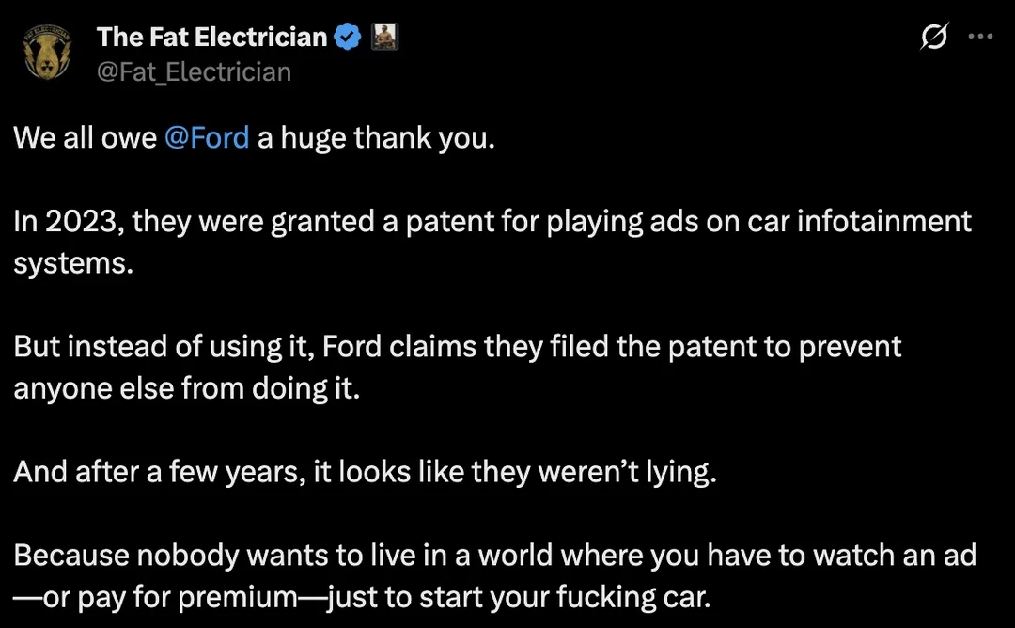
Task: Select the line starting "Because nobody wants to live"
Action: click(494, 556)
